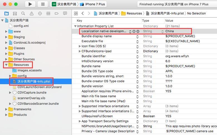Collapse the Resources folder
Screen dimensions: 217x135
(x=6, y=65)
